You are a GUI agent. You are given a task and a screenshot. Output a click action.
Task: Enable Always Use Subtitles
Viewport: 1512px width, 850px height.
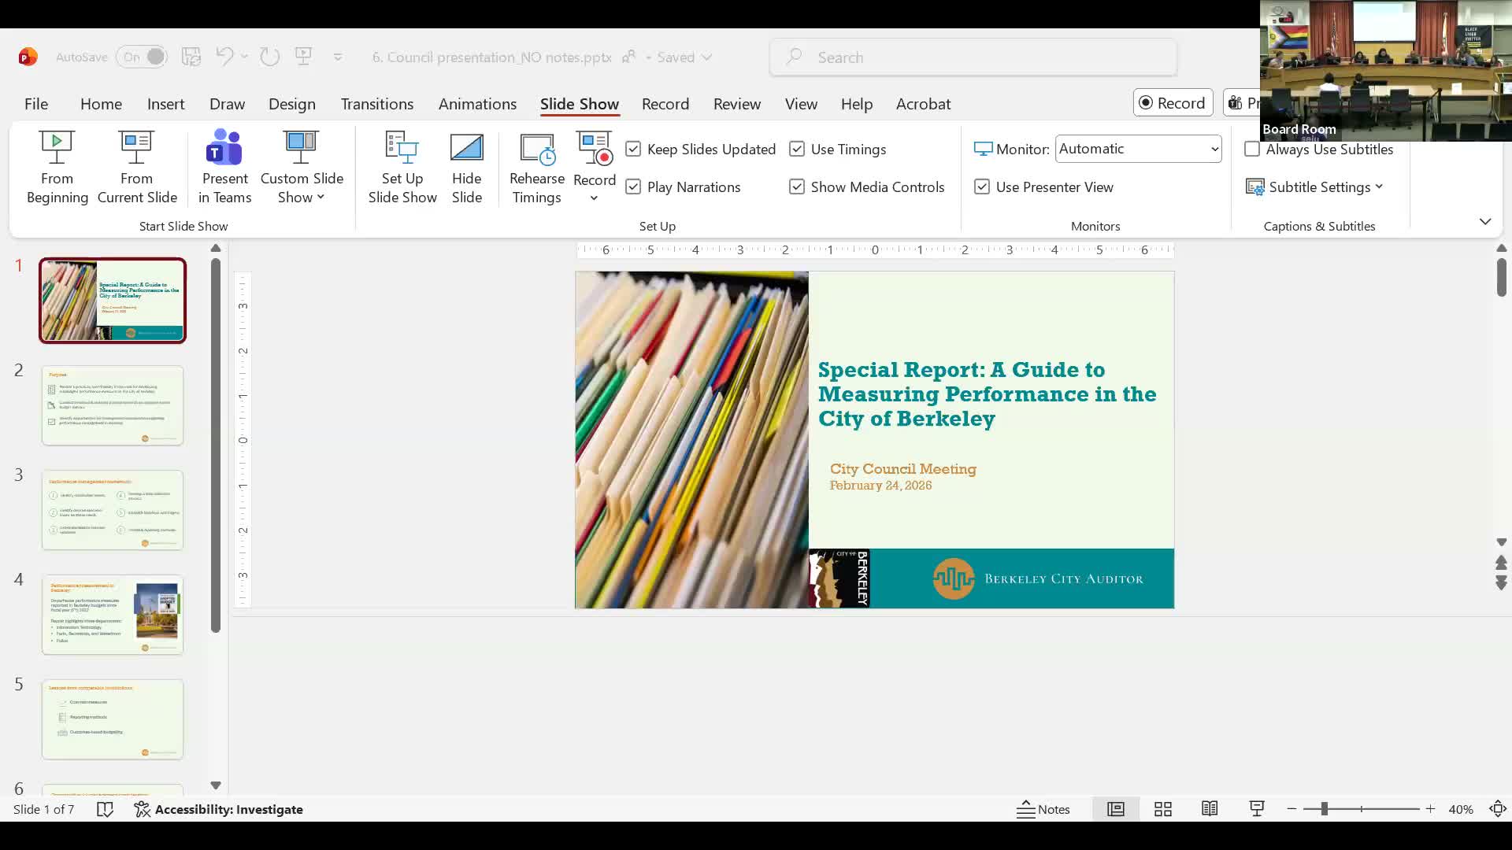[x=1252, y=150]
